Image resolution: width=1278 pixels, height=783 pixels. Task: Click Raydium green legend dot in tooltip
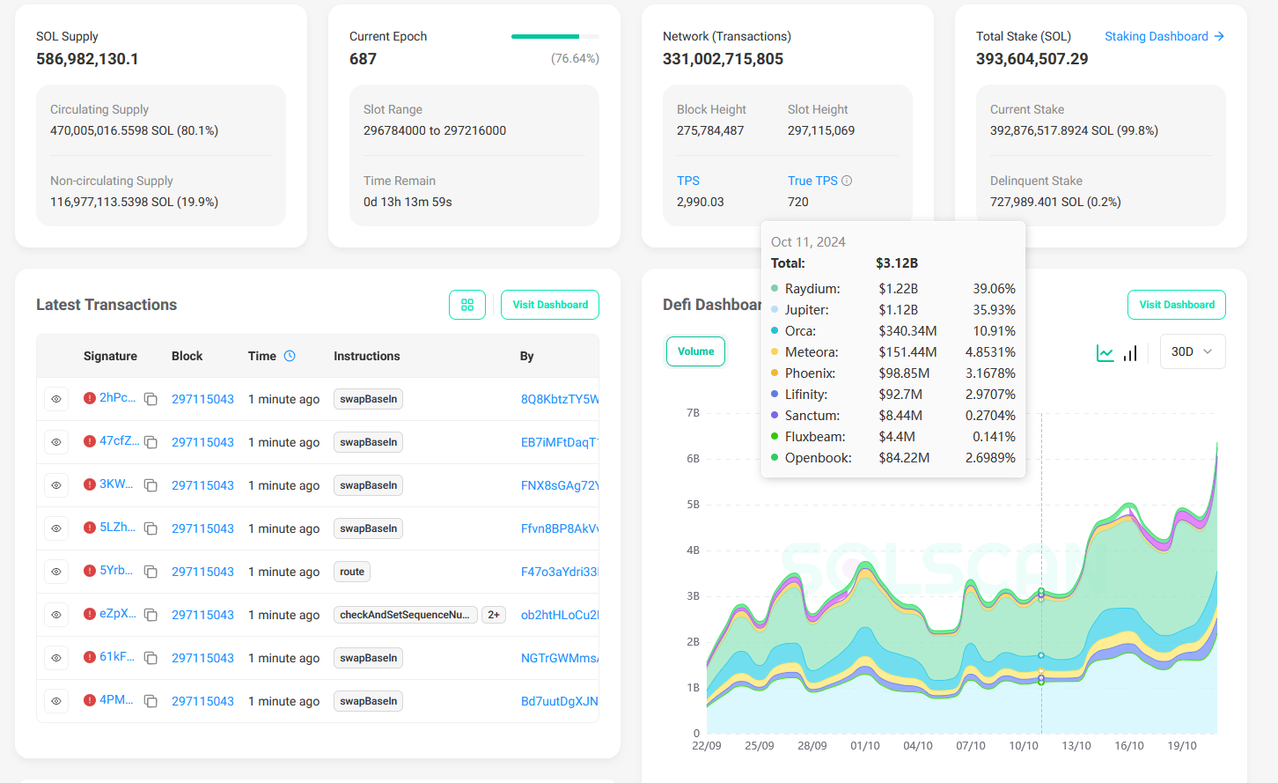(x=775, y=289)
